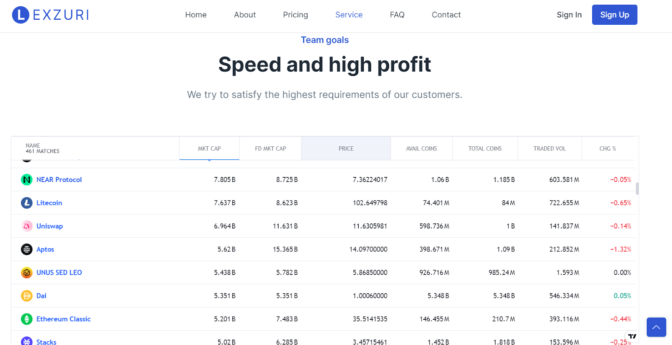The image size is (672, 345).
Task: Click the Team goals heading
Action: point(325,40)
